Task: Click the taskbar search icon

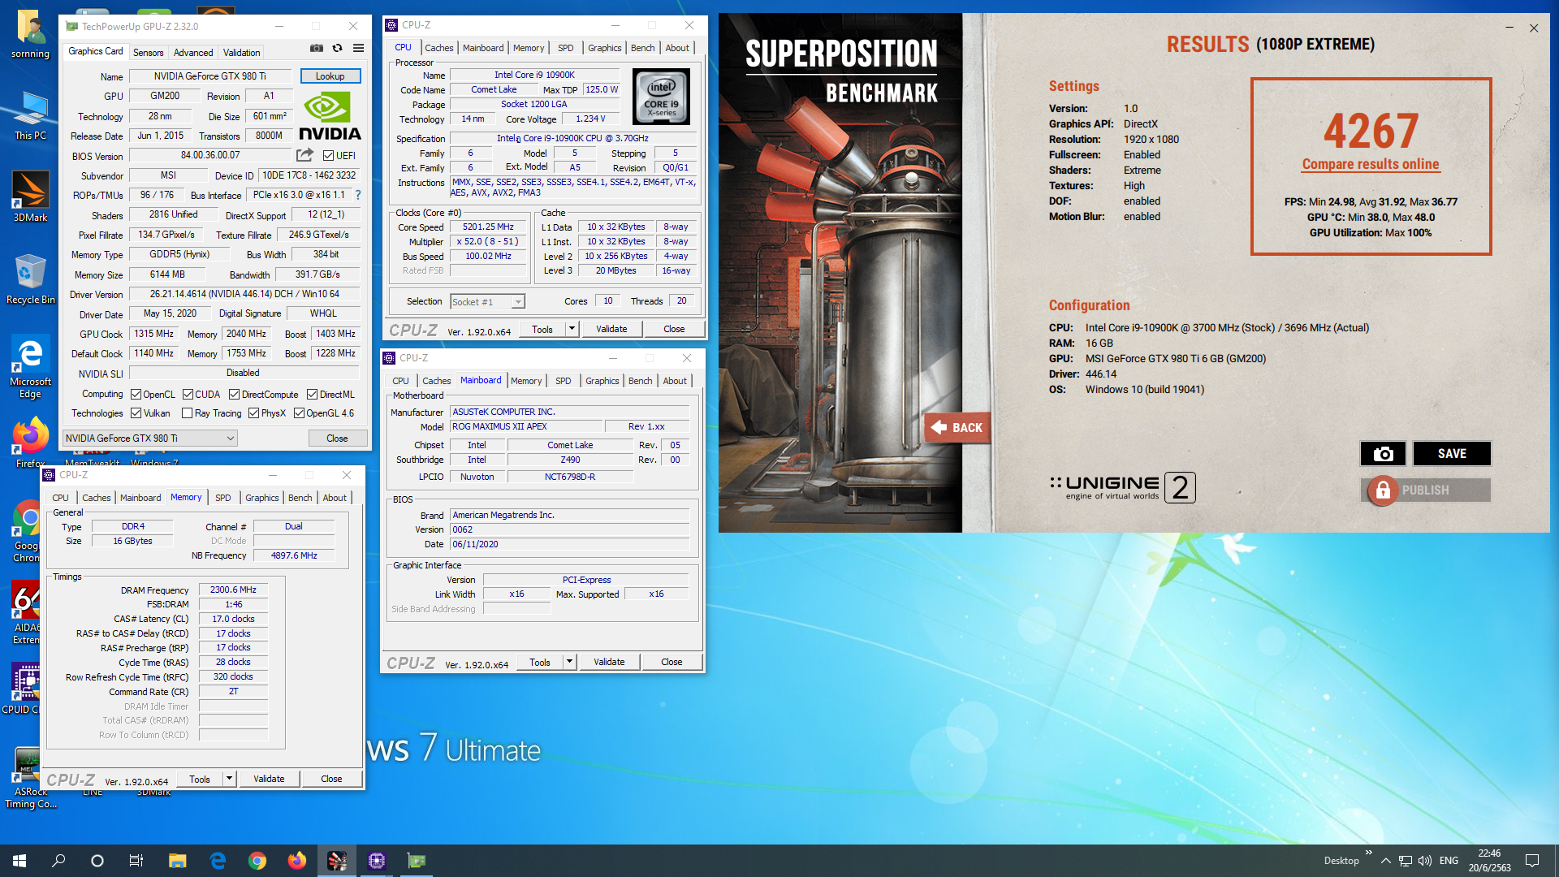Action: click(58, 861)
